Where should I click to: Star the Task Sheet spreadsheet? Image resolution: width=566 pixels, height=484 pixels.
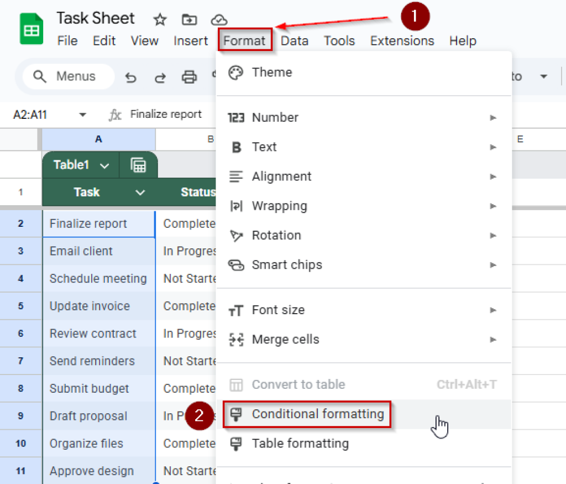(160, 19)
